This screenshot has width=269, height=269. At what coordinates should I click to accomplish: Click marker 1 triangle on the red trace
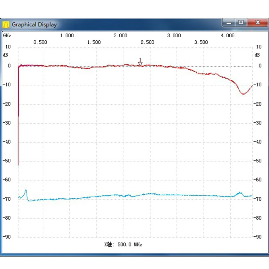point(140,64)
